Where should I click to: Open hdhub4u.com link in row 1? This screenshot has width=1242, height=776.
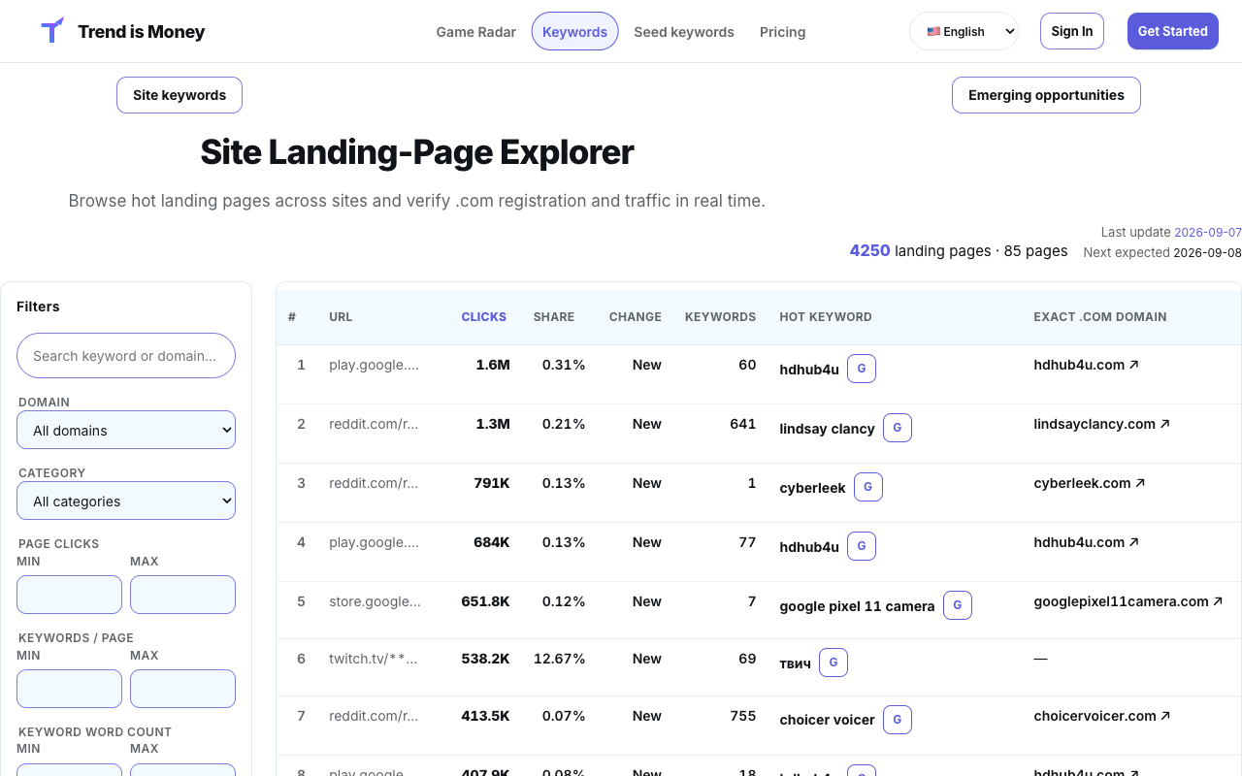pos(1087,365)
